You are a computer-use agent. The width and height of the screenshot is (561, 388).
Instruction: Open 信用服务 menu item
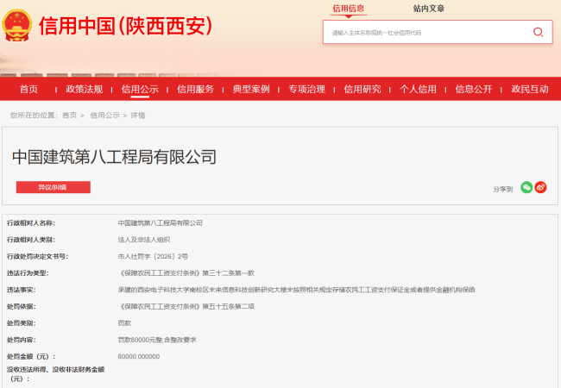tap(195, 89)
